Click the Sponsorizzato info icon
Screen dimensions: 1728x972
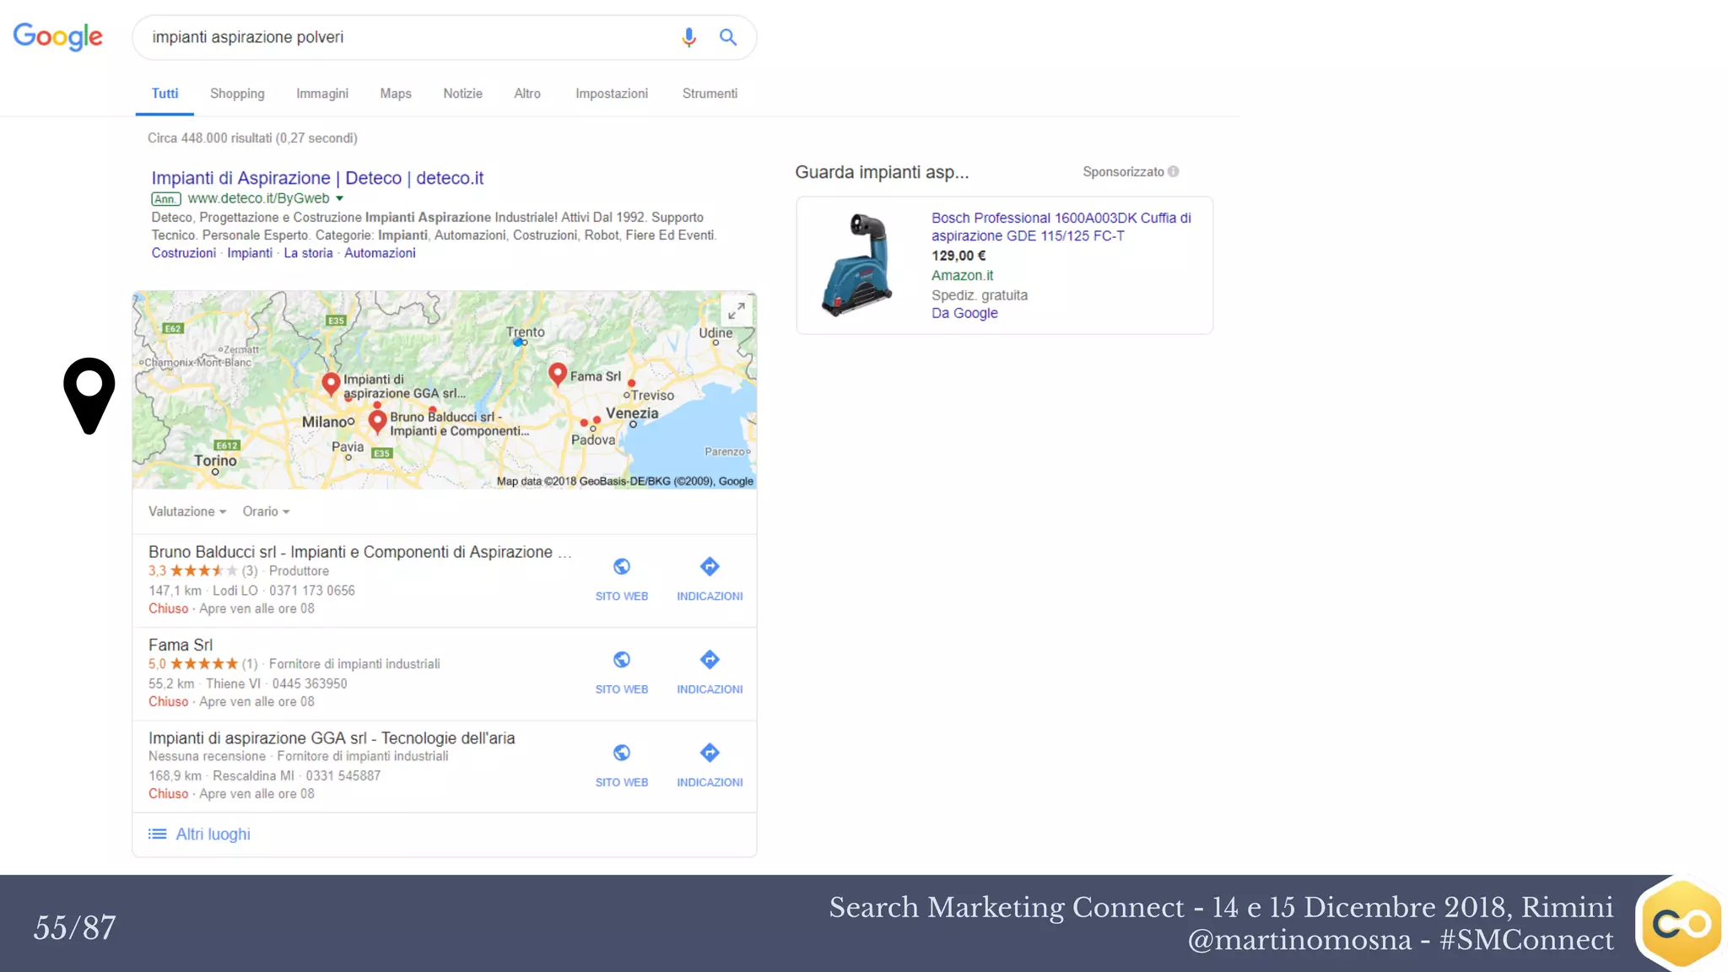pos(1173,171)
